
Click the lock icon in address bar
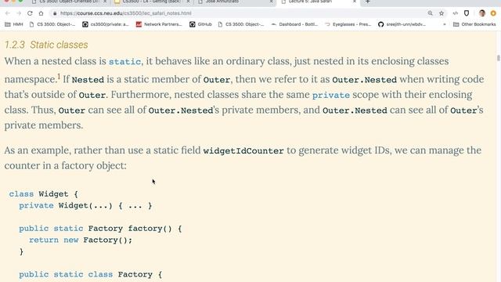point(55,13)
